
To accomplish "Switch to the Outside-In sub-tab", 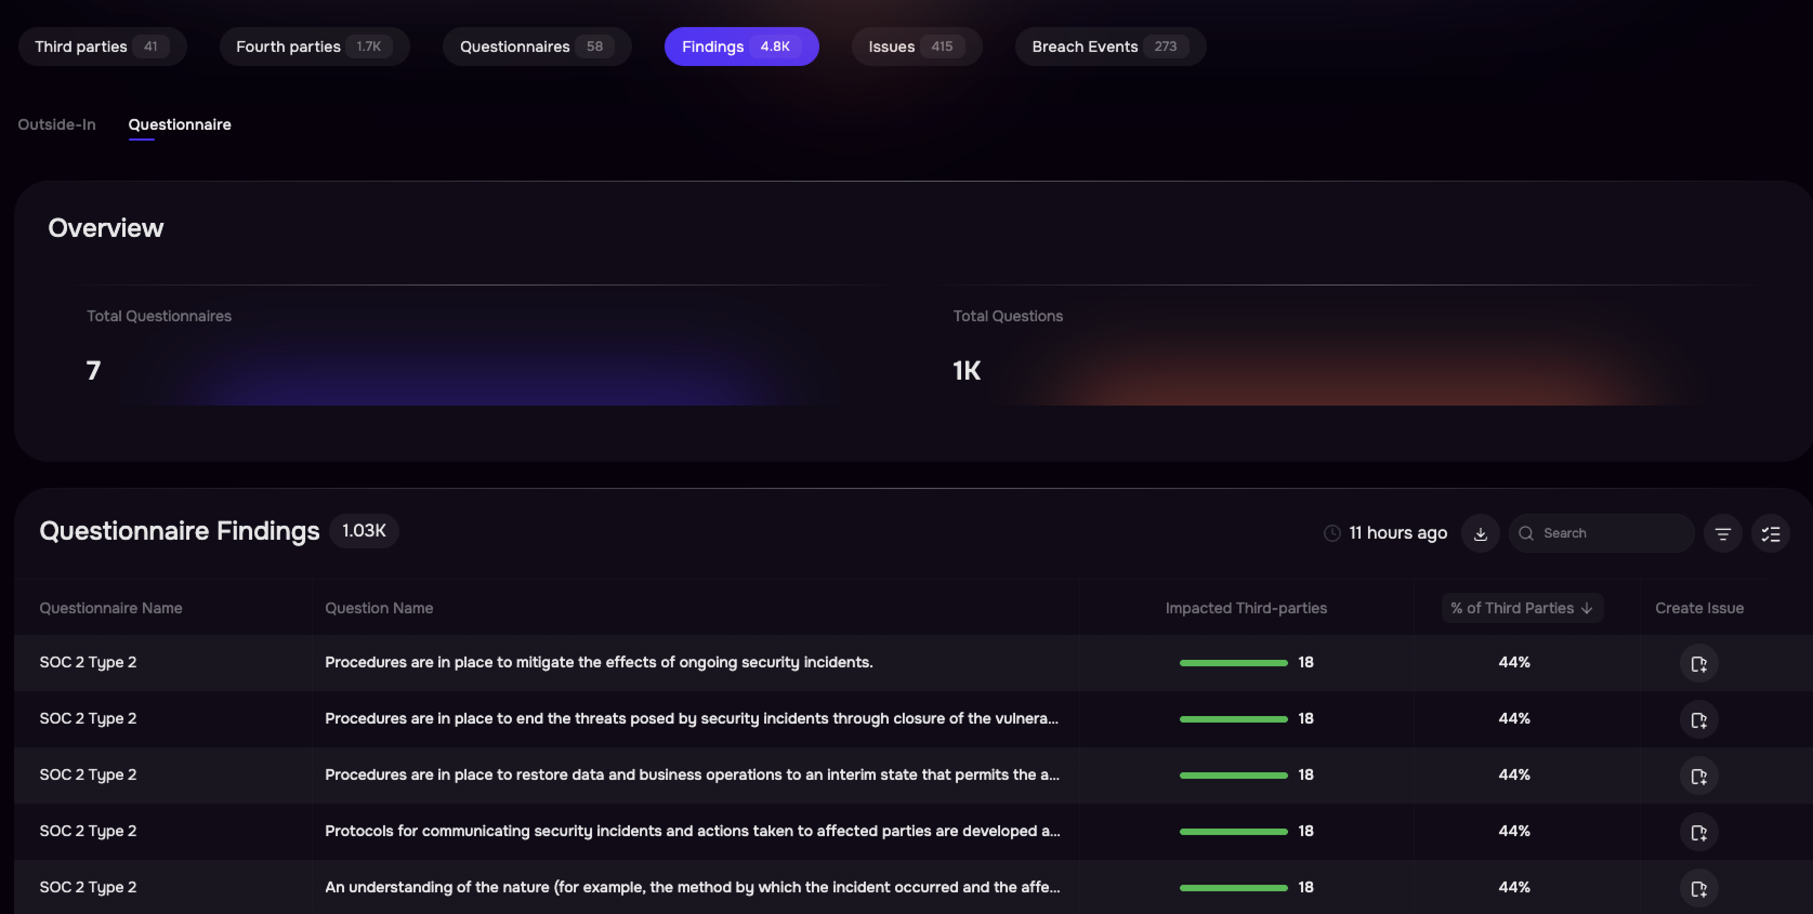I will (x=56, y=124).
